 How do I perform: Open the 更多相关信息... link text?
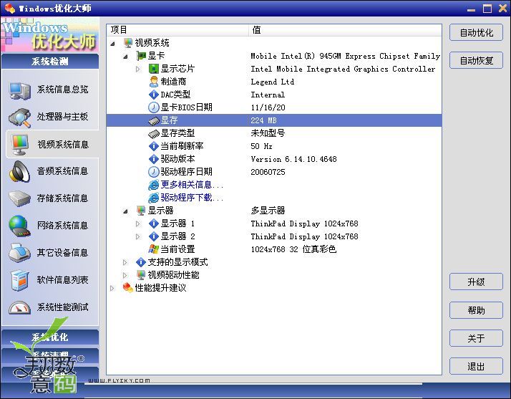192,185
